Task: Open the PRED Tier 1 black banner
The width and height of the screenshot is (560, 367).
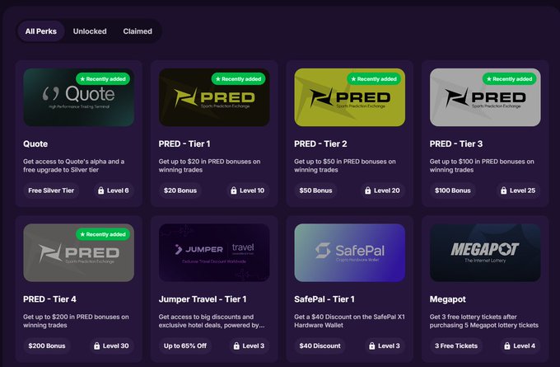Action: 214,97
